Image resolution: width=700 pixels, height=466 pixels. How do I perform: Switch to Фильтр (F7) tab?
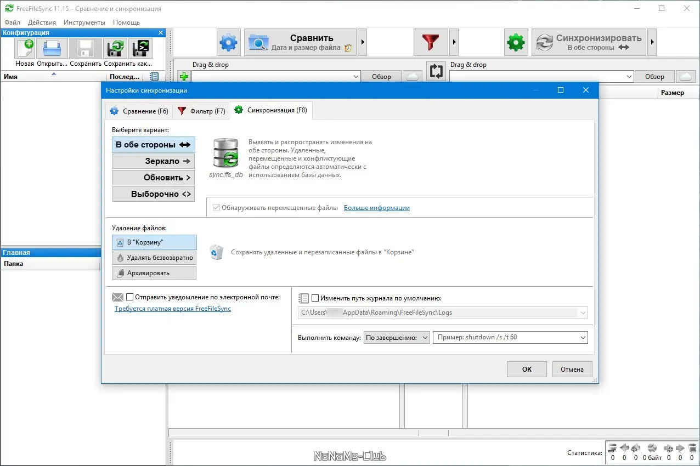pos(201,111)
